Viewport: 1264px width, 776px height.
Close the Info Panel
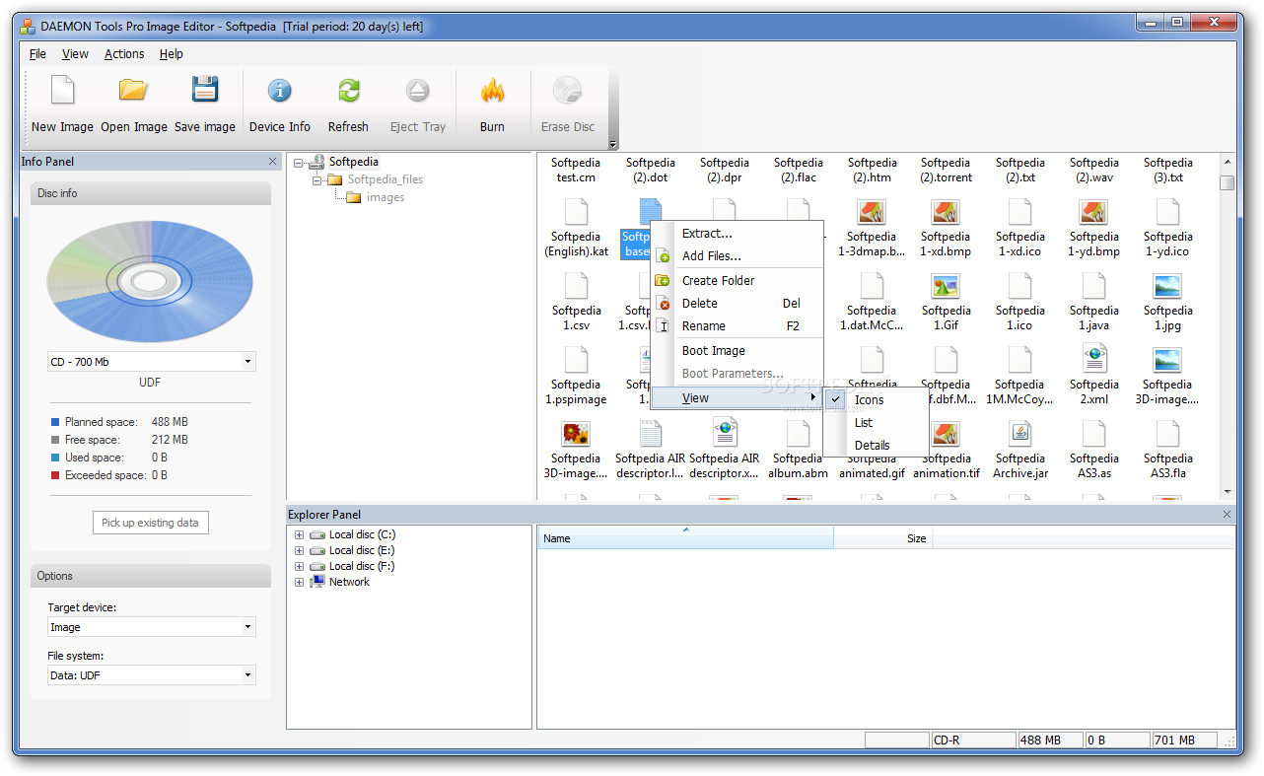[x=272, y=162]
